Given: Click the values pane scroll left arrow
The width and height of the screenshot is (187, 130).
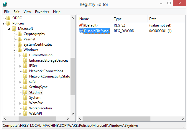Looking at the screenshot, I should (x=80, y=119).
